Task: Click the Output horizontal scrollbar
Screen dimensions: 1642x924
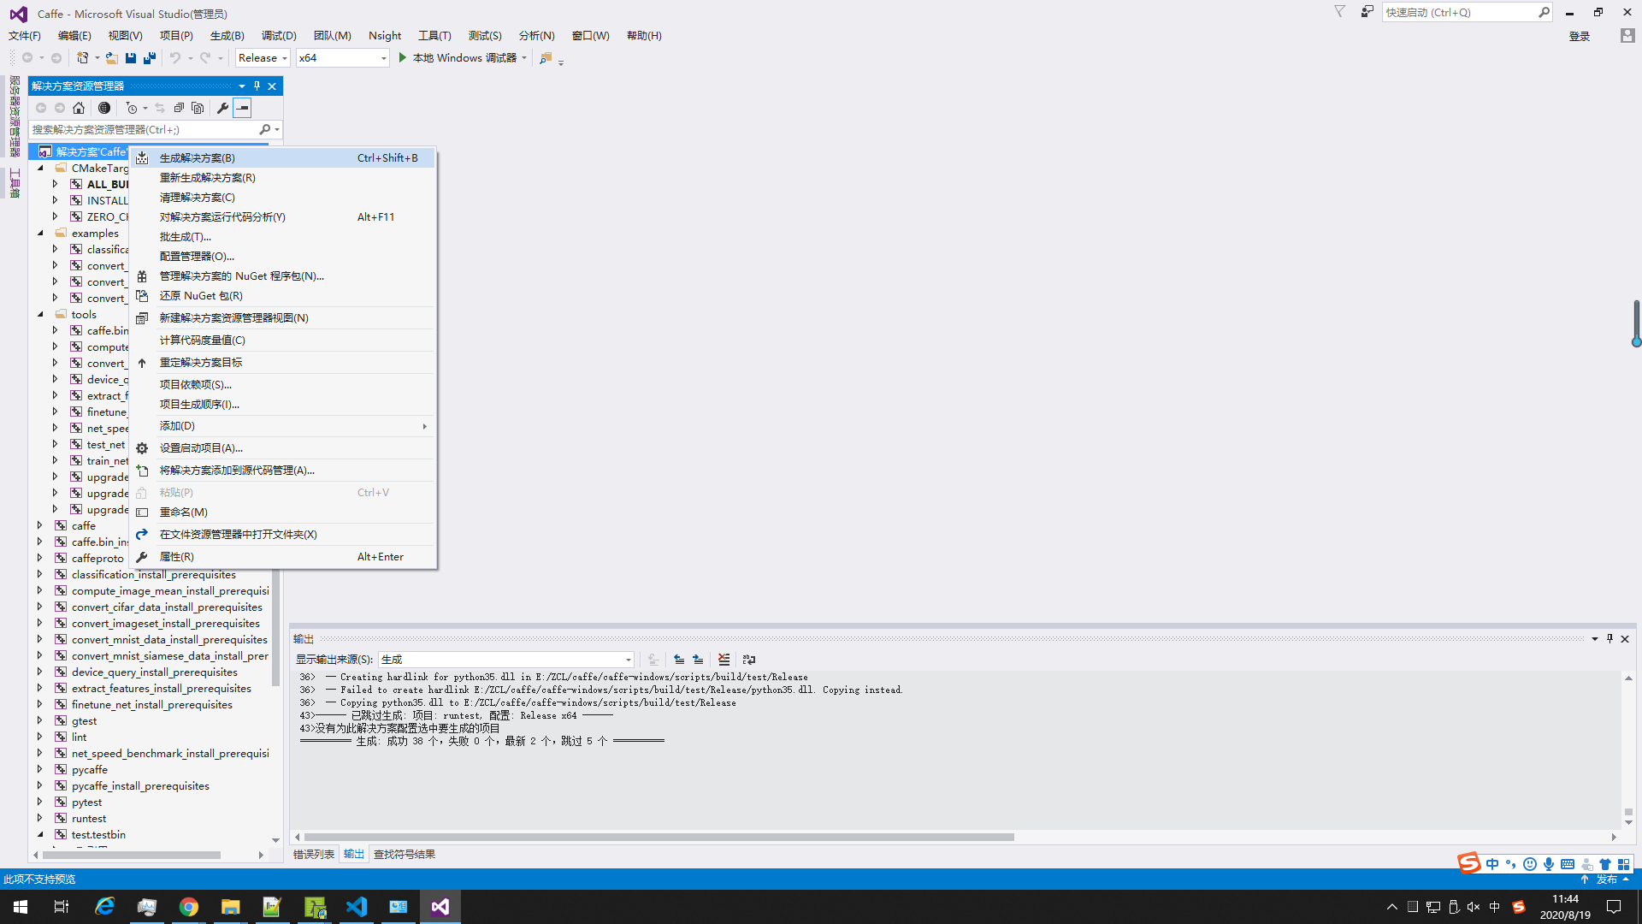Action: pyautogui.click(x=659, y=837)
